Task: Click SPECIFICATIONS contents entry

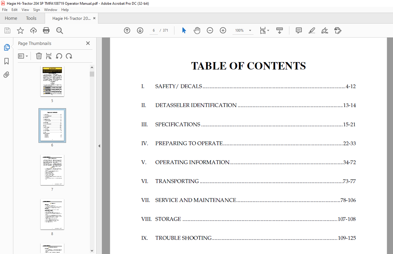Action: coord(248,124)
